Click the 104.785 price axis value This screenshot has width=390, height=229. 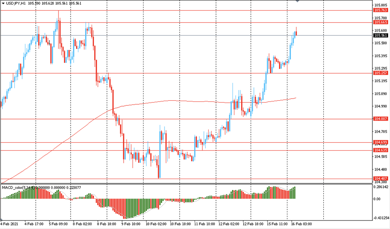tap(381, 132)
